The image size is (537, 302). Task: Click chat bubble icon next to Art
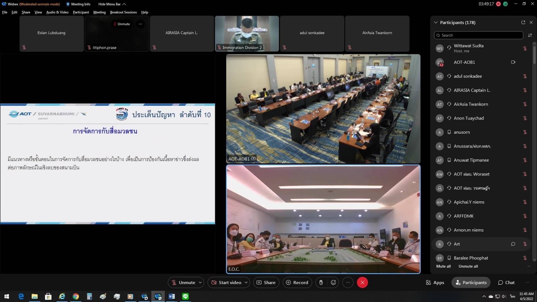click(x=513, y=244)
